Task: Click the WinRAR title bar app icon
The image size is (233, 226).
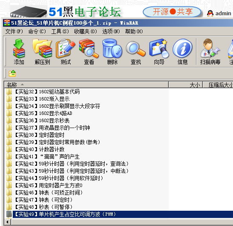Action: coord(7,23)
